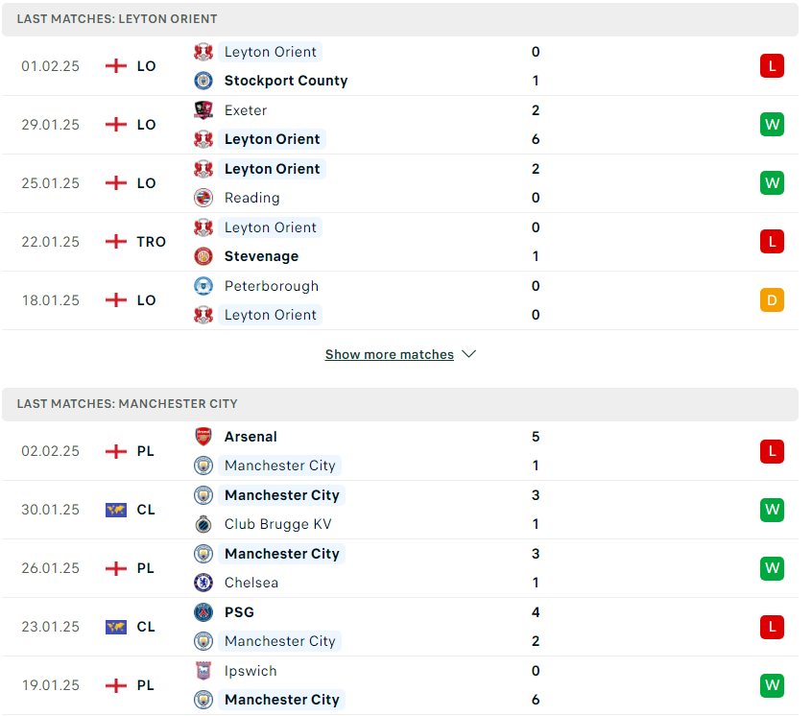Click the Reading club crest icon
Screen dimensions: 812x716
point(203,198)
